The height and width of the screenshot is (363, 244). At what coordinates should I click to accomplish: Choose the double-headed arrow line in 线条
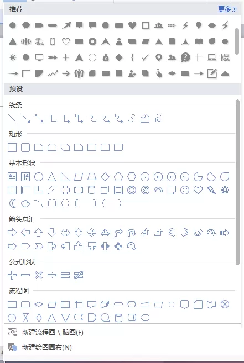coord(39,118)
